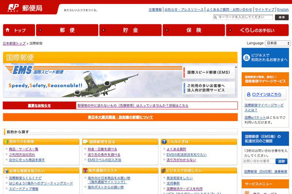Click お知らせ・プレスリリース header link
The width and height of the screenshot is (292, 194).
[x=184, y=10]
